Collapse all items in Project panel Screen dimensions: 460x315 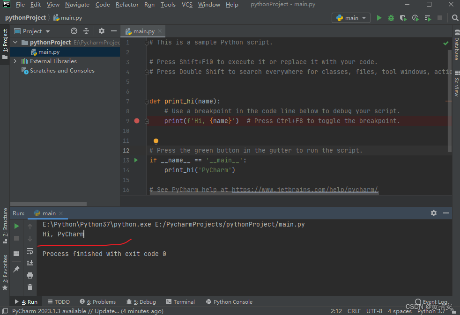pos(86,31)
